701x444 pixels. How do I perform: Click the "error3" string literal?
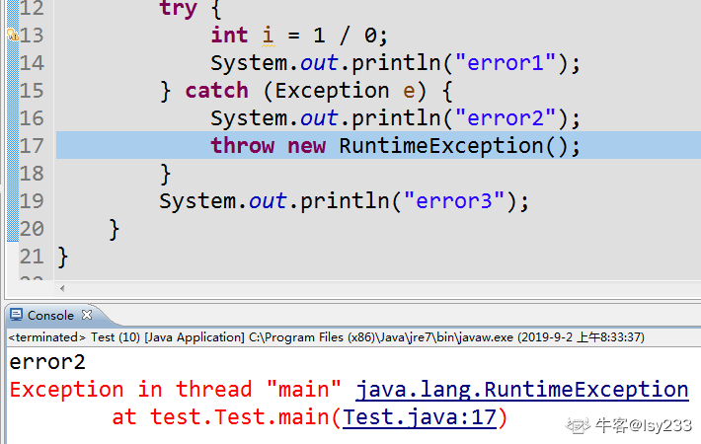[x=454, y=200]
